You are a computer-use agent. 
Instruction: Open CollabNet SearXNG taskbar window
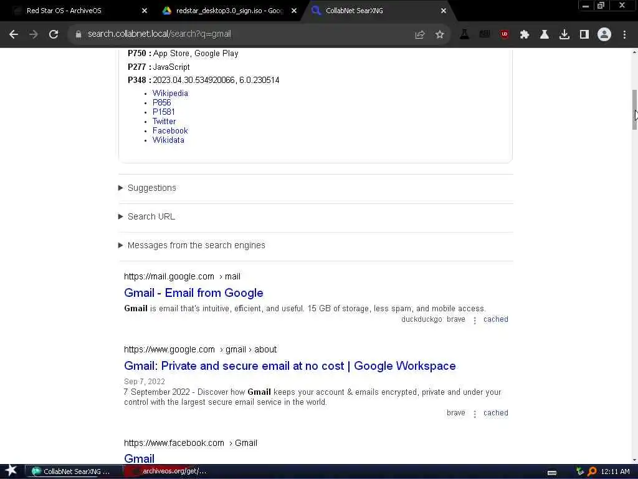coord(74,472)
